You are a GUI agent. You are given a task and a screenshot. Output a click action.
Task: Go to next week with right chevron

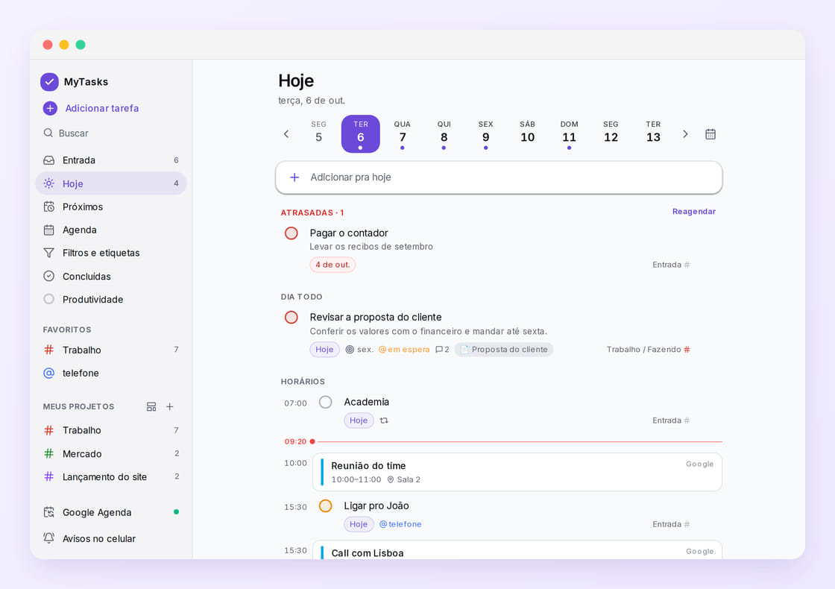[x=685, y=134]
